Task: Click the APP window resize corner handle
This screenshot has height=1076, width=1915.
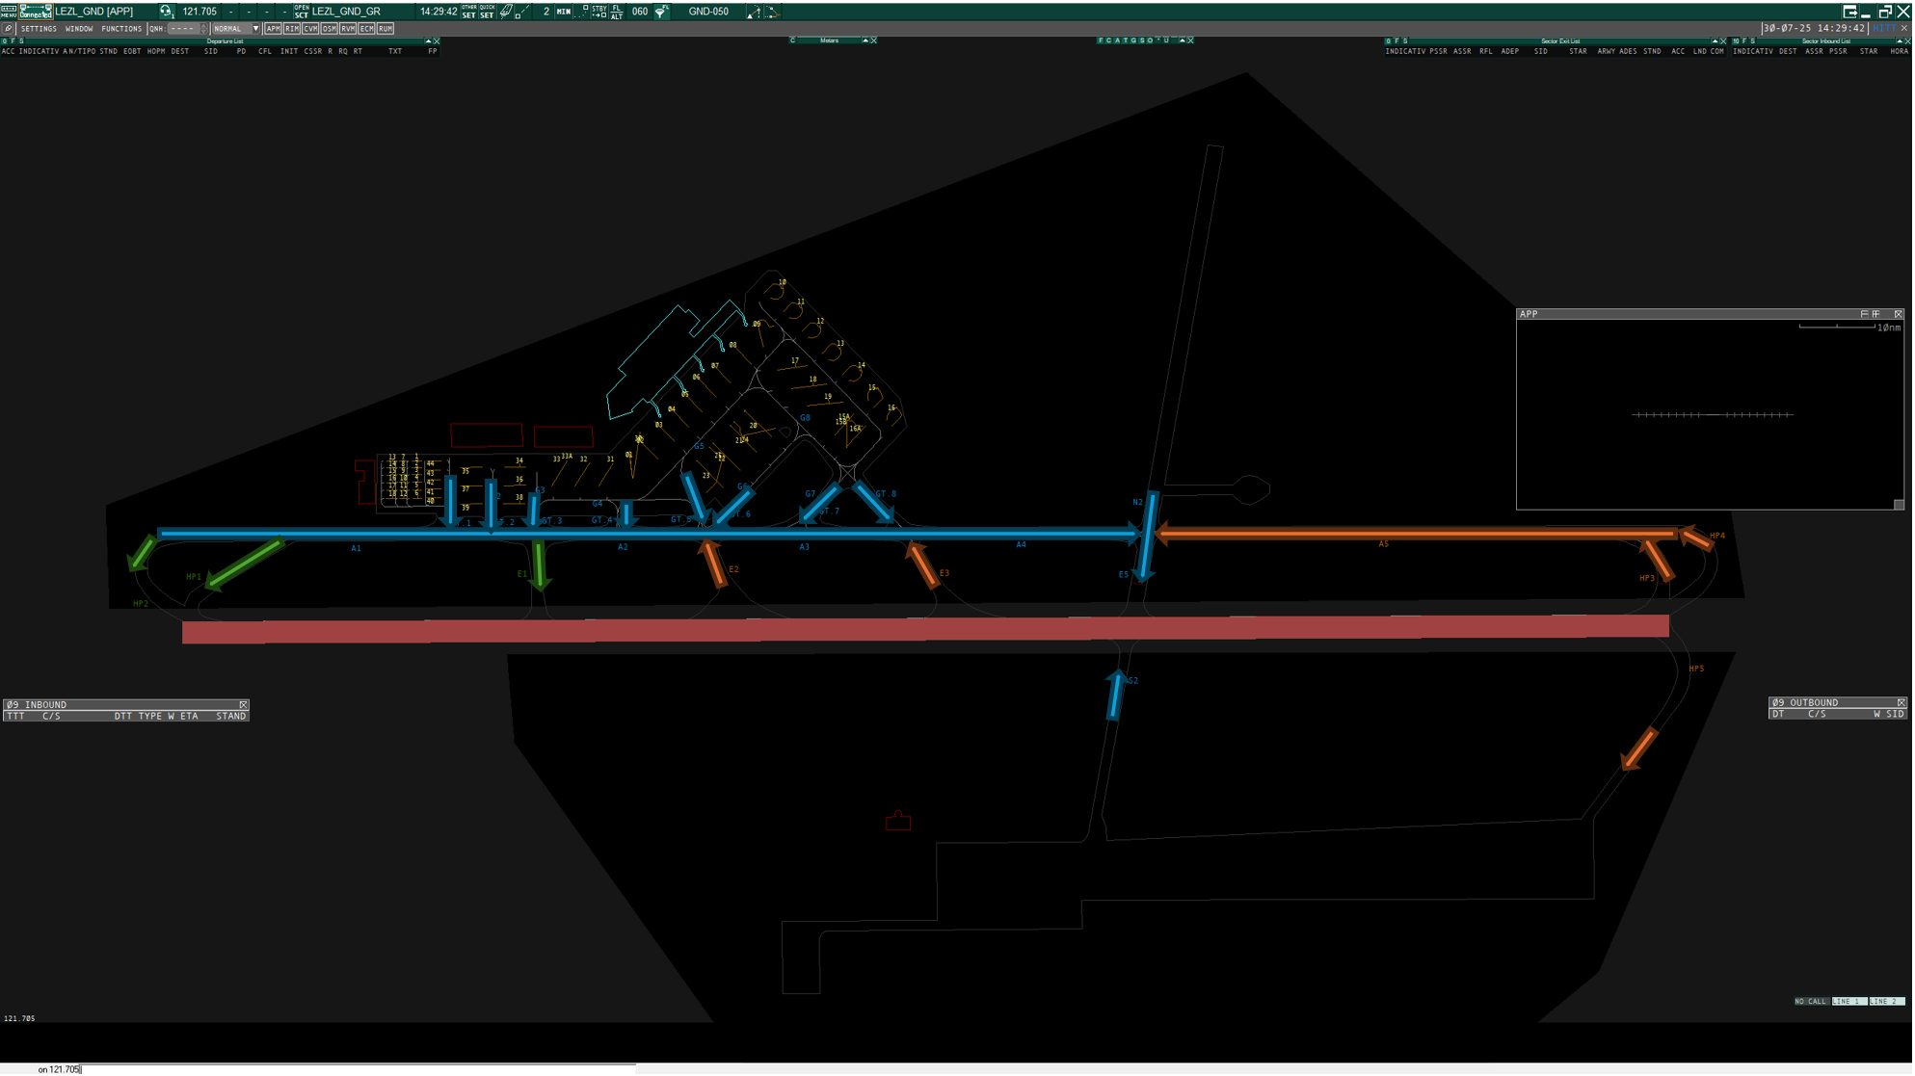Action: pyautogui.click(x=1902, y=506)
